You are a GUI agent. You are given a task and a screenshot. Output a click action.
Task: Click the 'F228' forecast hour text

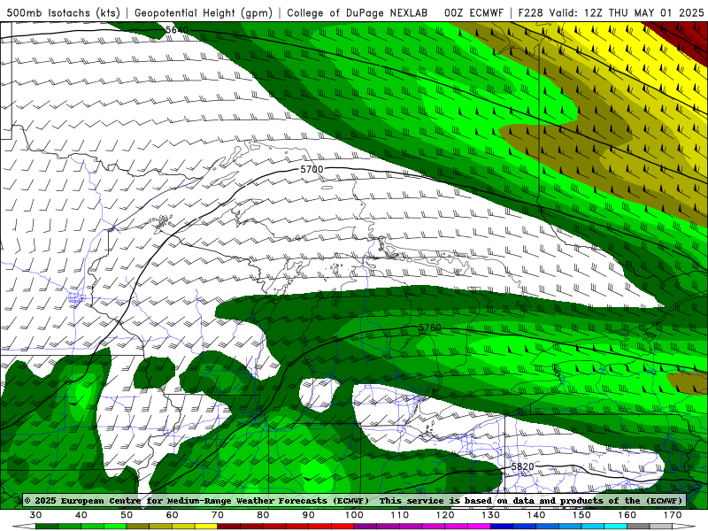tap(530, 12)
